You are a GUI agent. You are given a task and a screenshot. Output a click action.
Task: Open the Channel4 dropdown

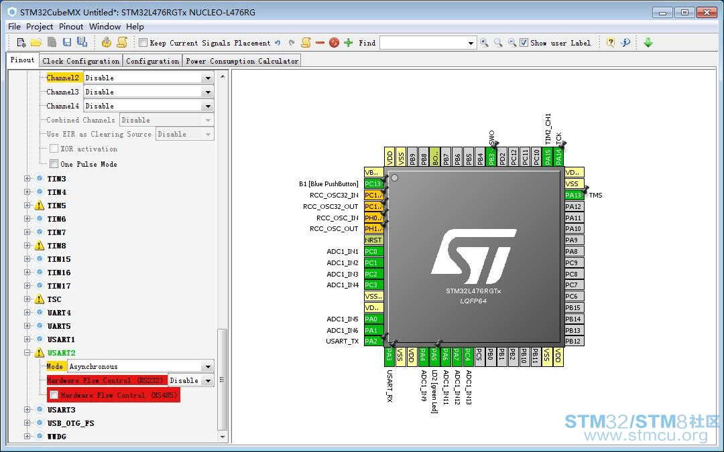click(208, 106)
